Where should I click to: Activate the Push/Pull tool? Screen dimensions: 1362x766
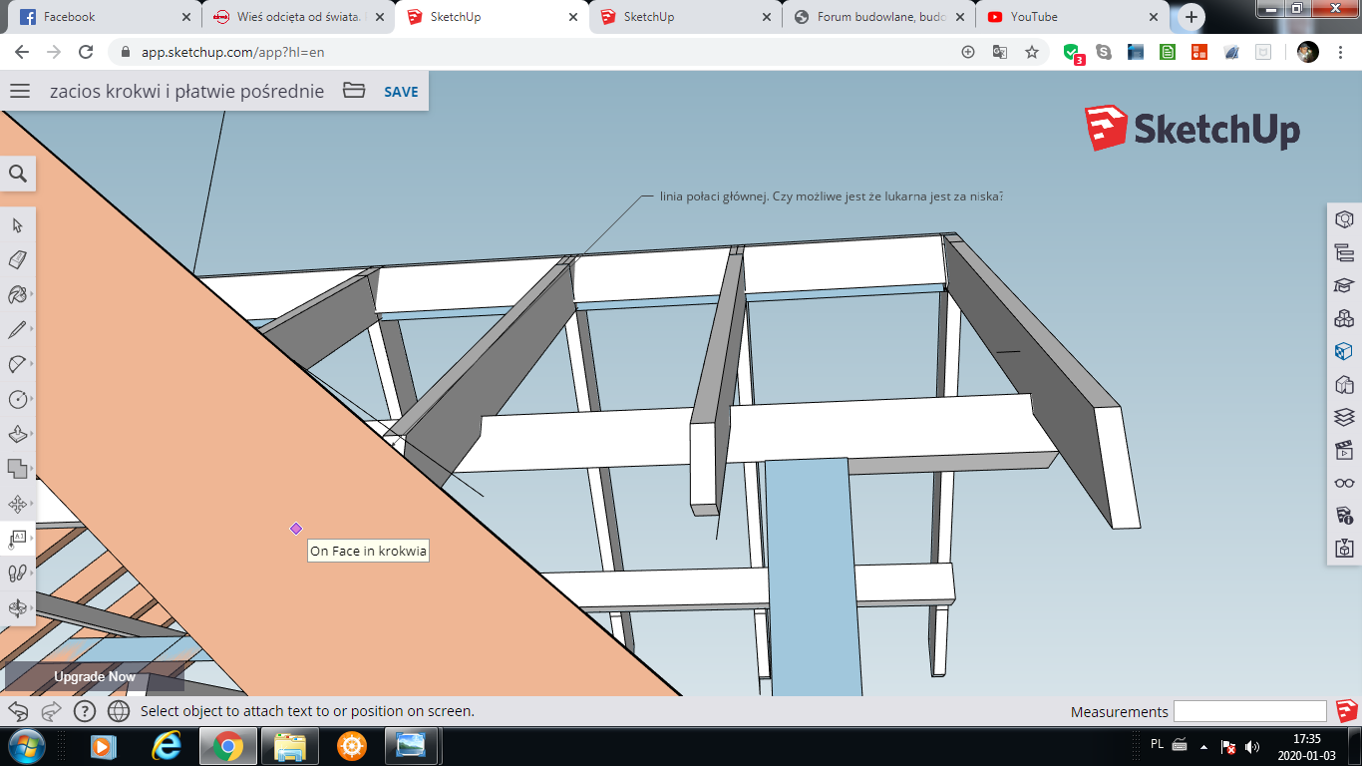[x=17, y=434]
